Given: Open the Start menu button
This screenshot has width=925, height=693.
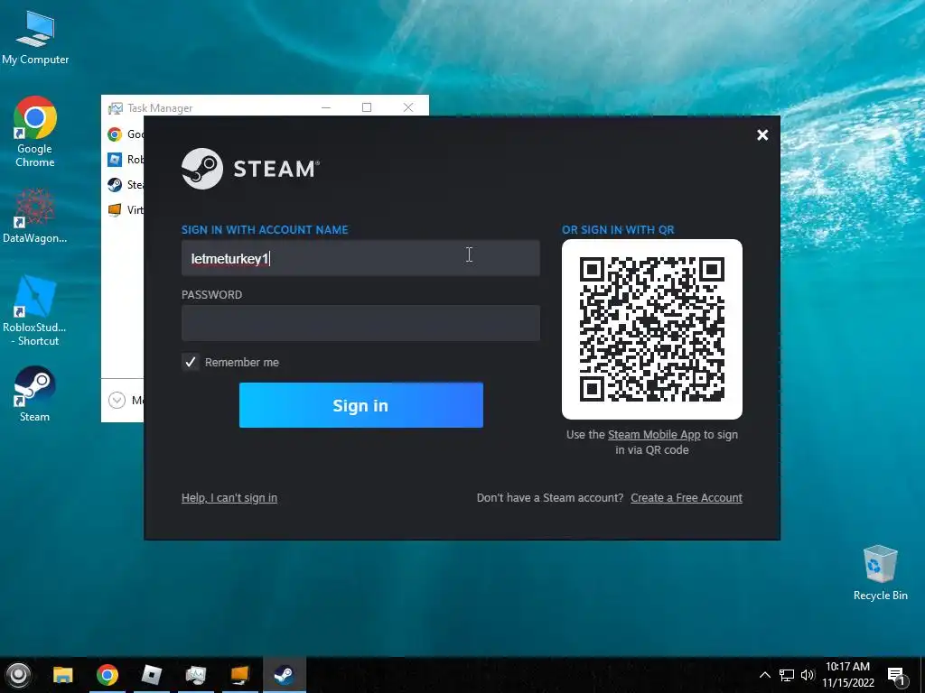Looking at the screenshot, I should click(x=18, y=675).
